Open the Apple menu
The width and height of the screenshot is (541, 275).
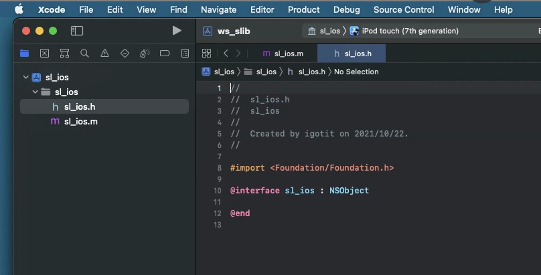click(19, 9)
